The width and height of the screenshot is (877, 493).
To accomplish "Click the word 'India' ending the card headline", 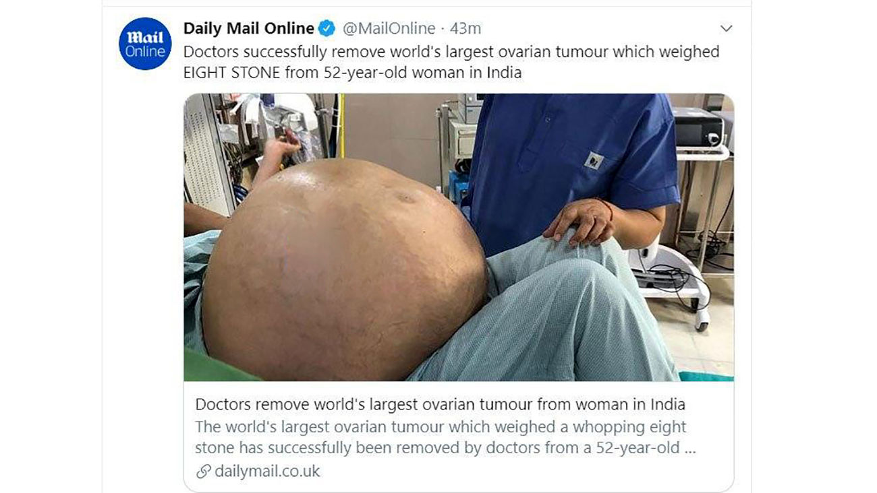I will coord(667,404).
